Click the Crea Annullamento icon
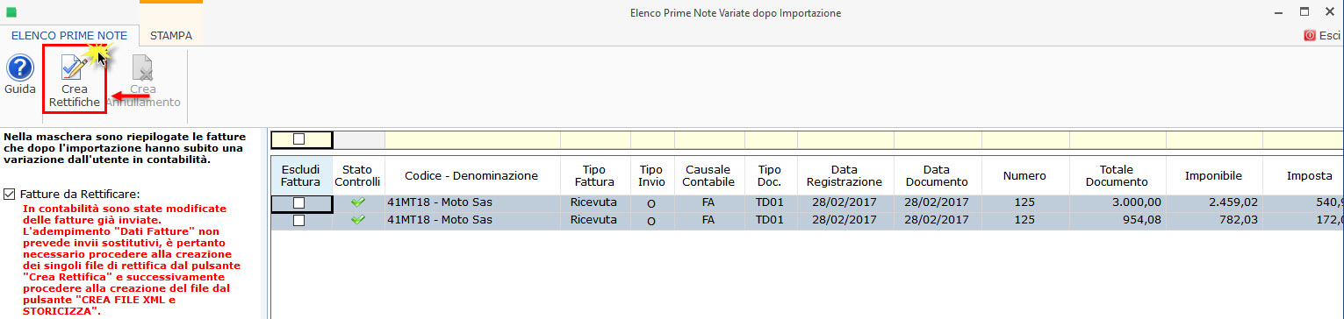This screenshot has width=1344, height=319. [142, 67]
